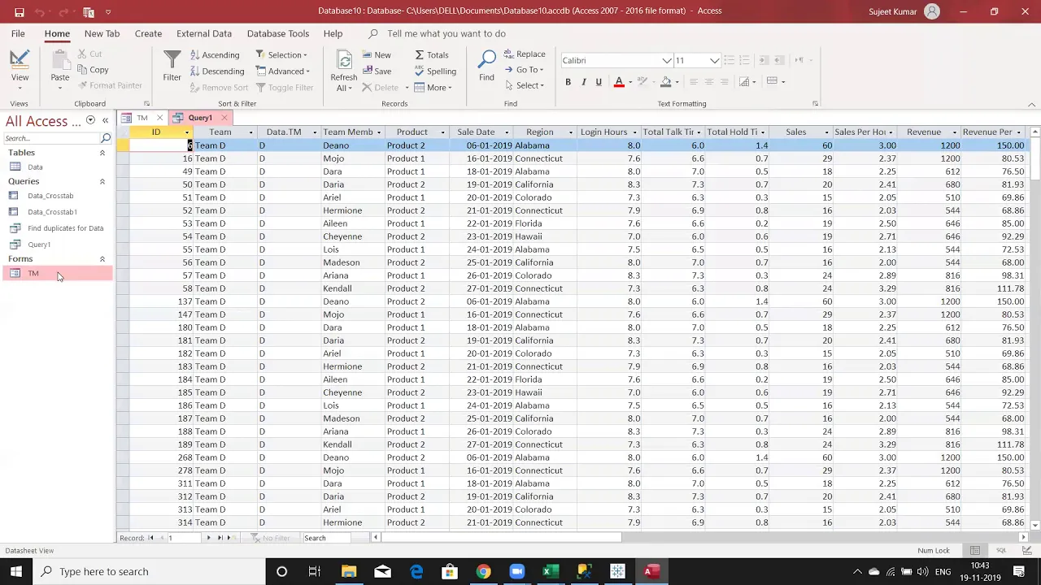Open Data_Crosstab query
Screen dimensions: 1041x585
(x=50, y=196)
